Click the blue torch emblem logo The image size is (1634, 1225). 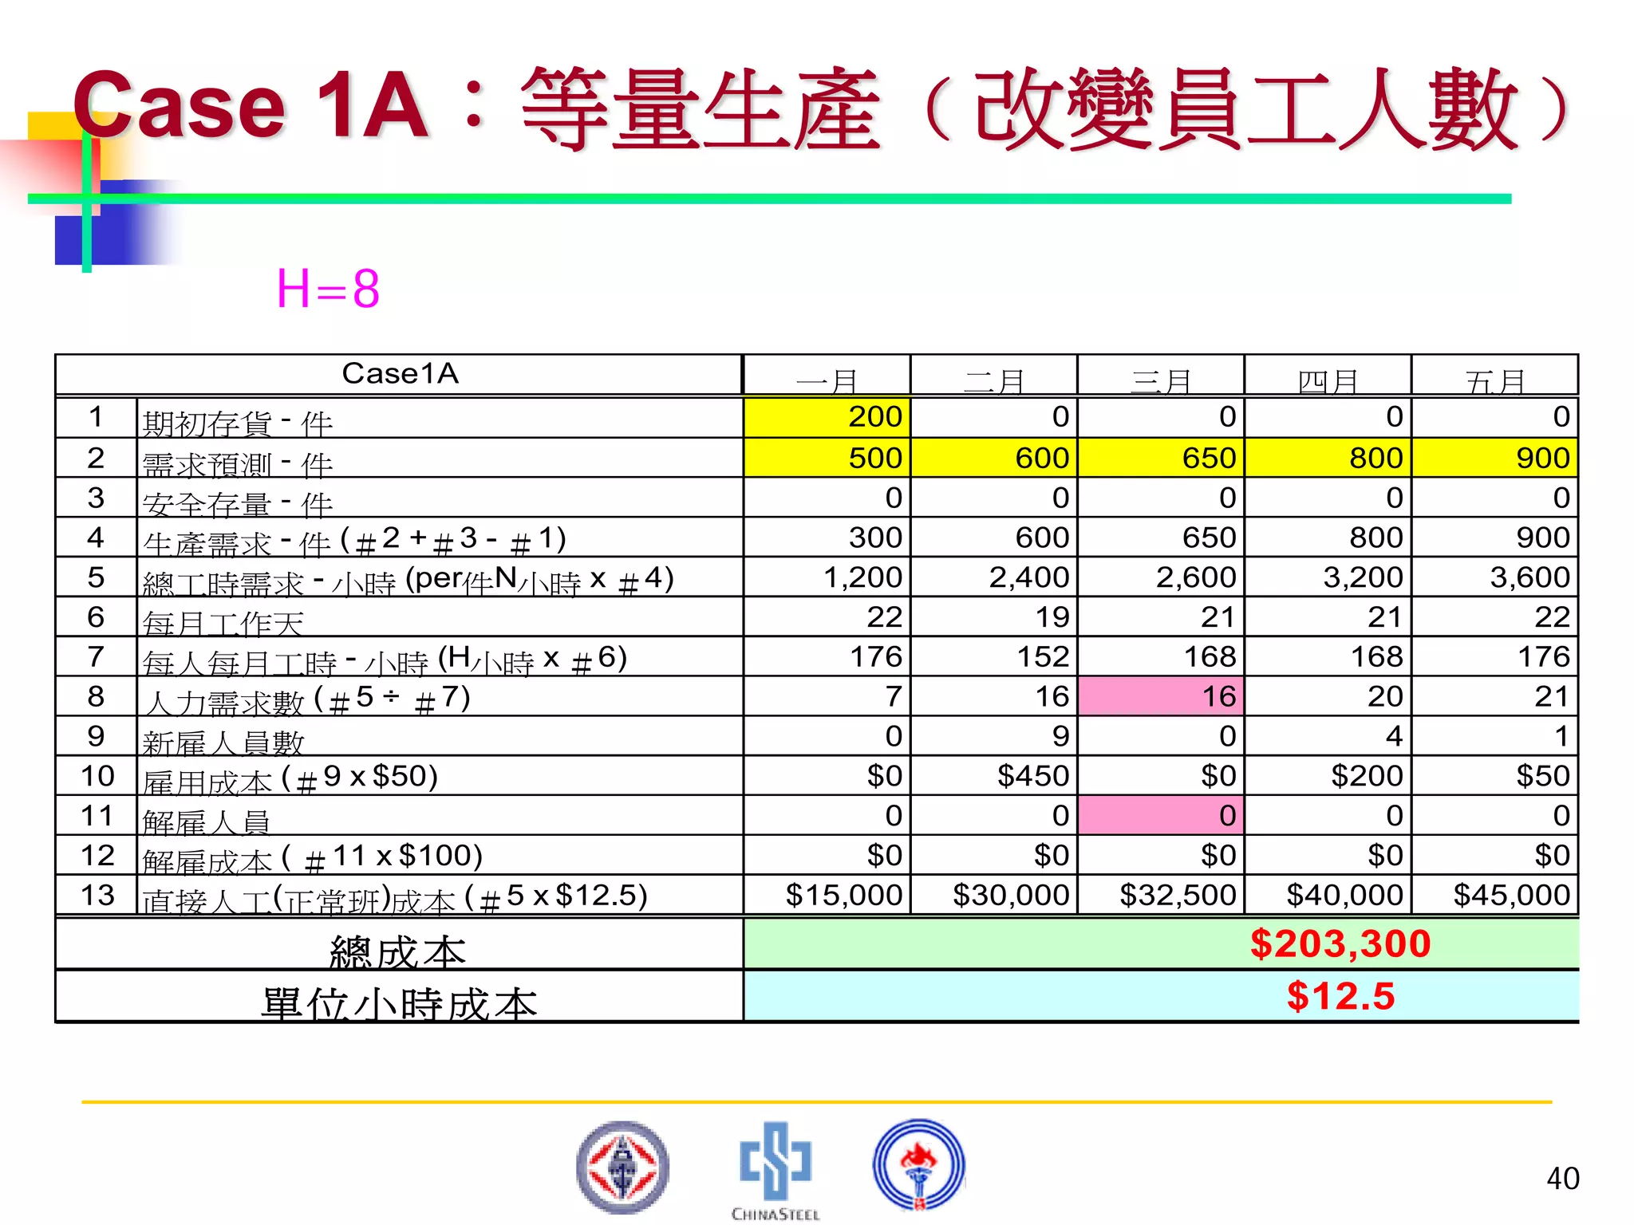click(918, 1164)
